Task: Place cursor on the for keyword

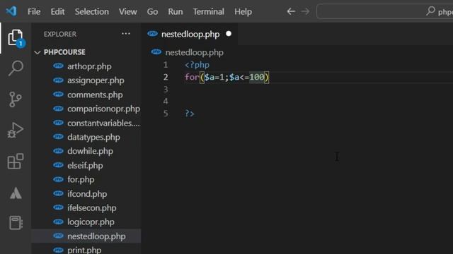Action: coord(192,77)
